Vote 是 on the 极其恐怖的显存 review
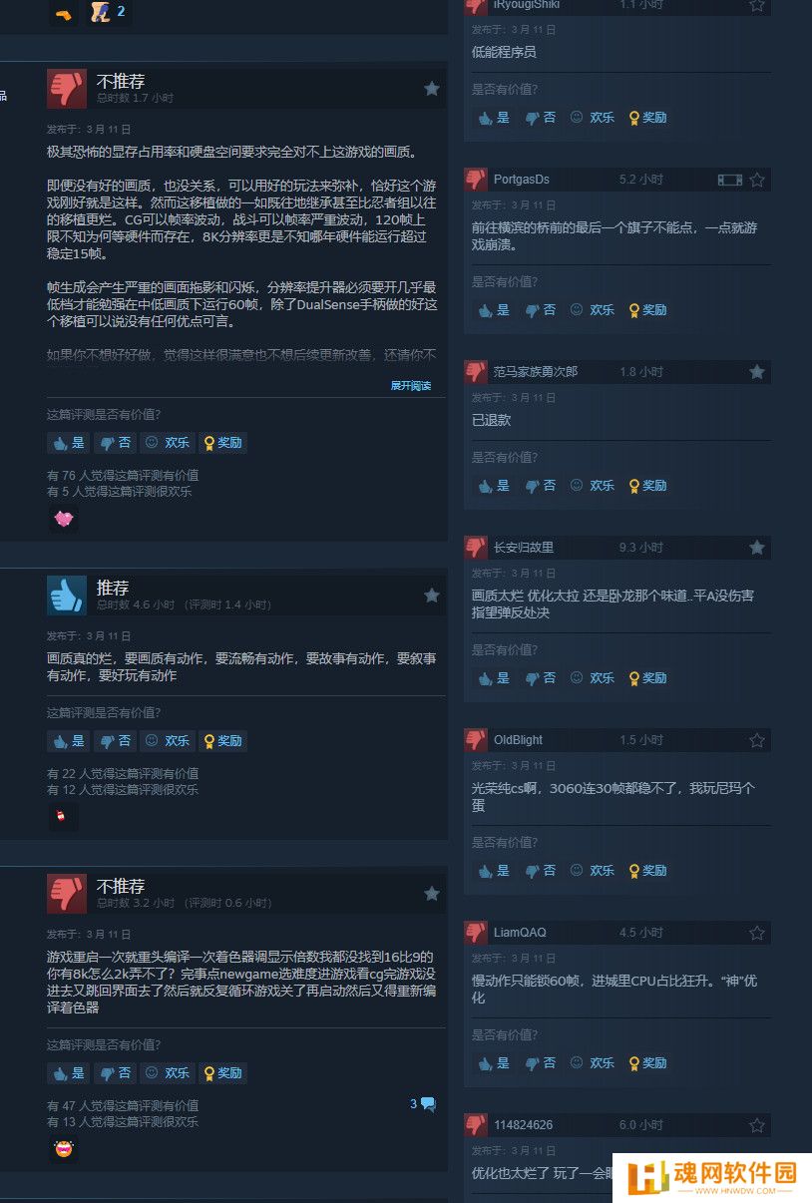Screen dimensions: 812x1203 coord(68,443)
